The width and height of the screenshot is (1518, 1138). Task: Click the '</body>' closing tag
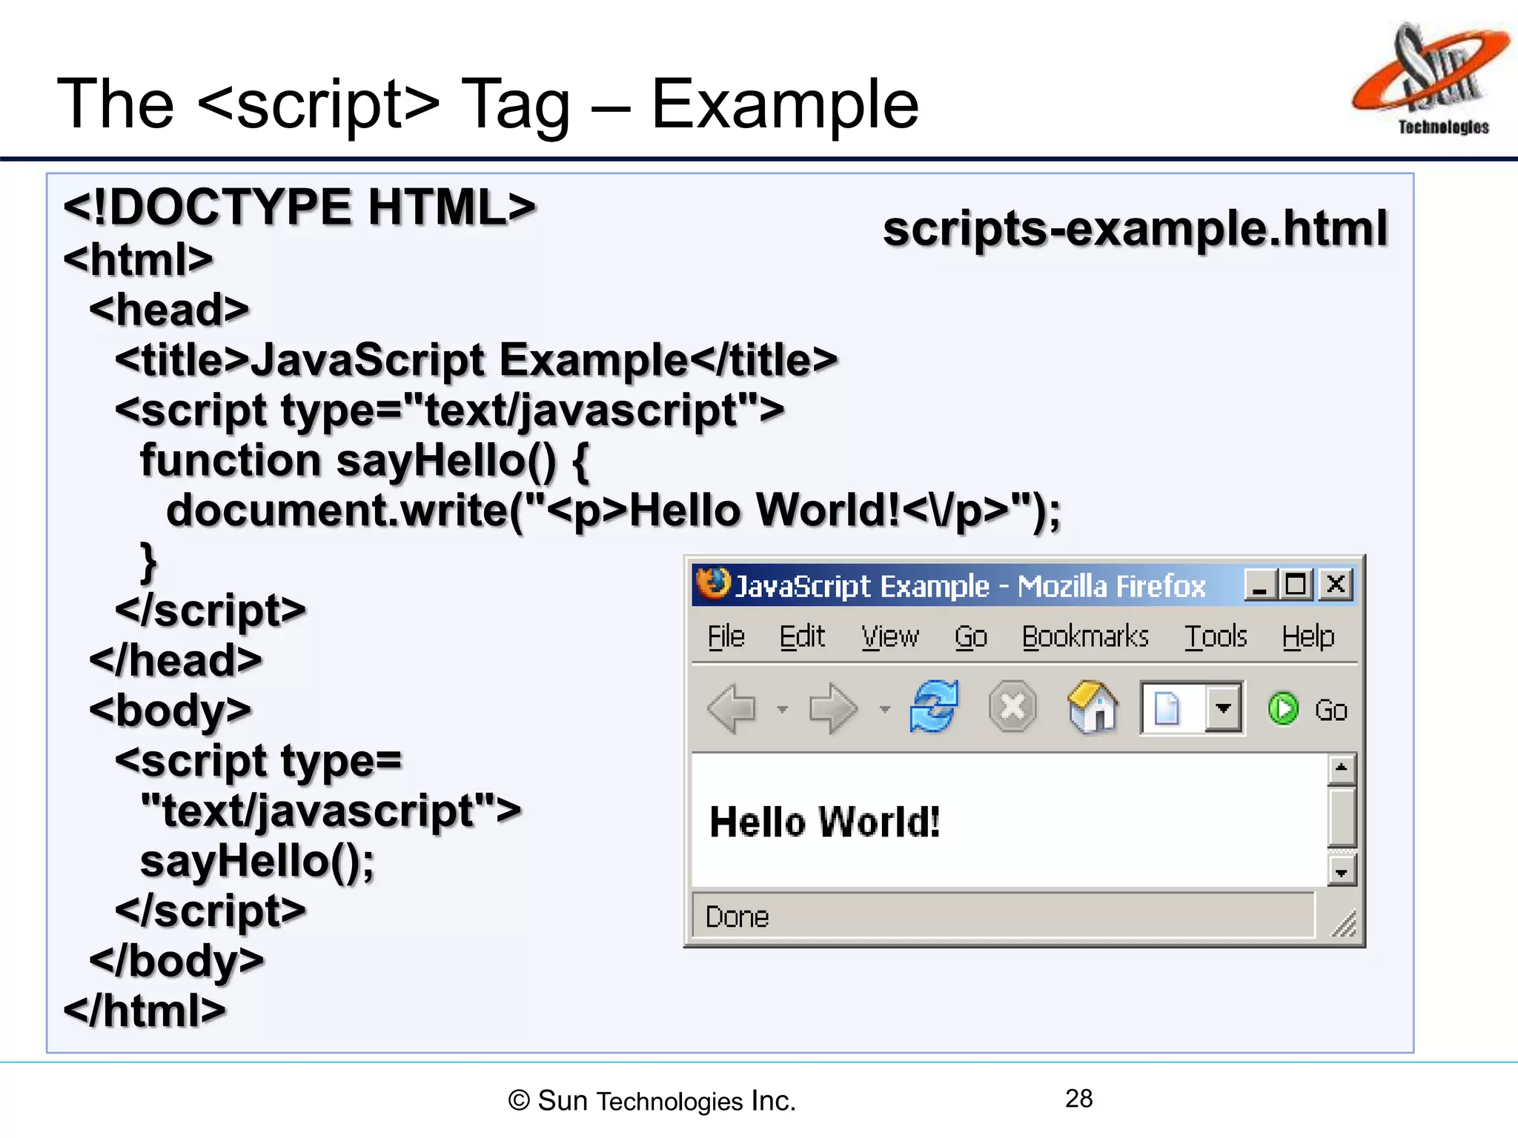coord(176,962)
